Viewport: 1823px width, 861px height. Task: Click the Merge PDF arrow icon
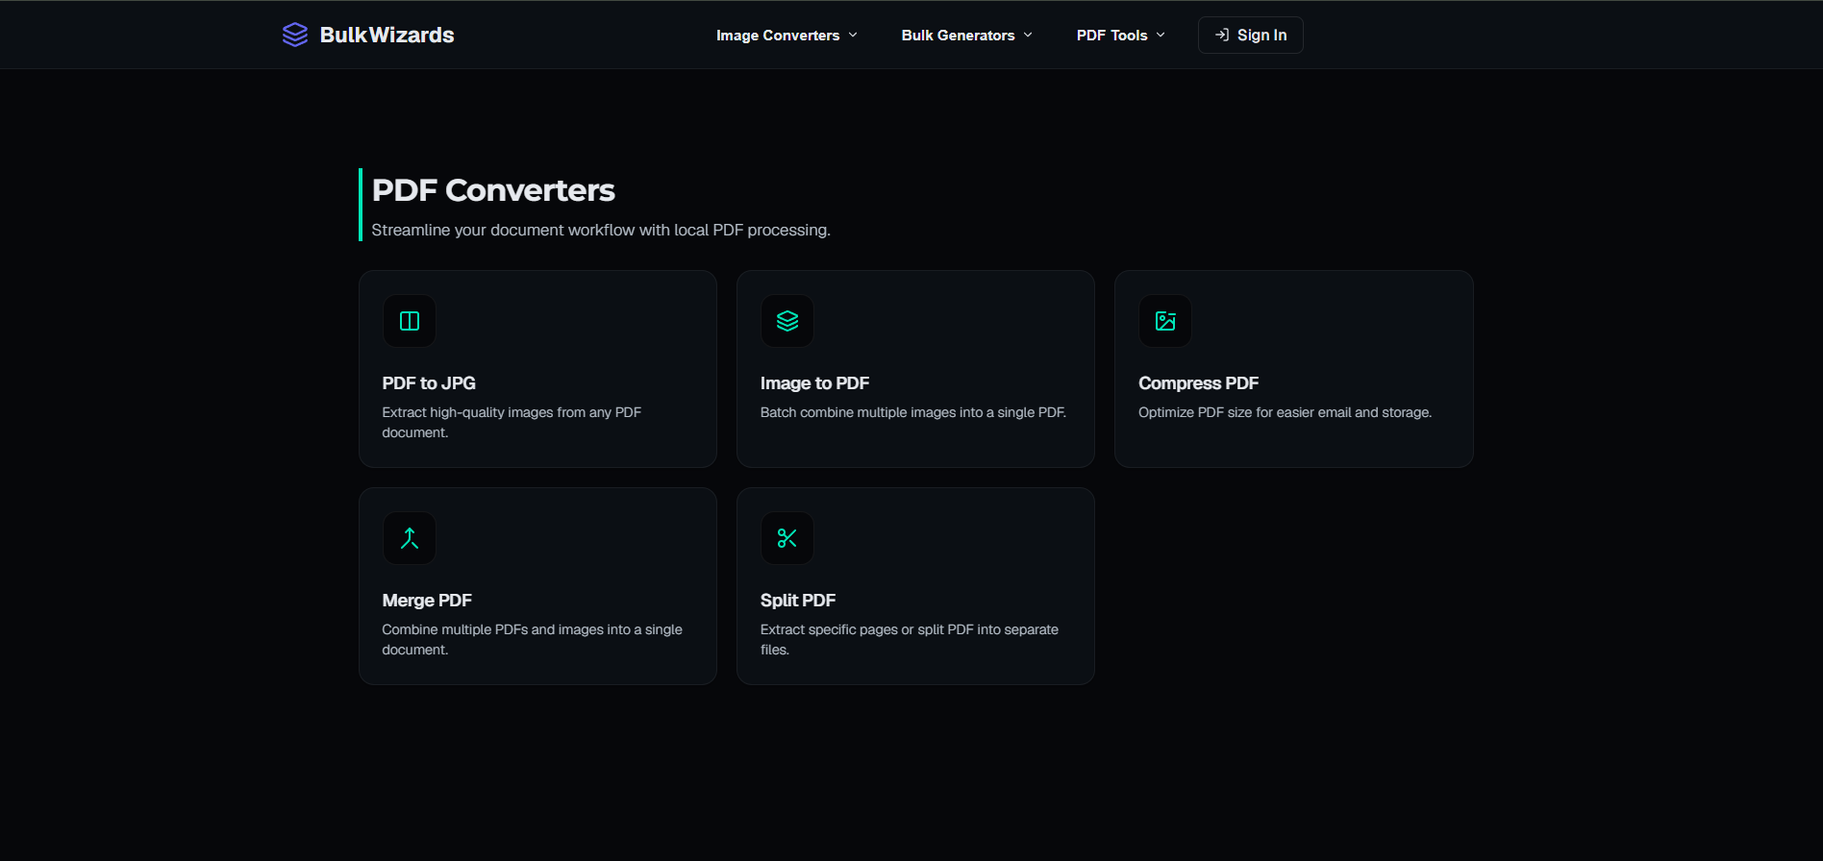(410, 538)
